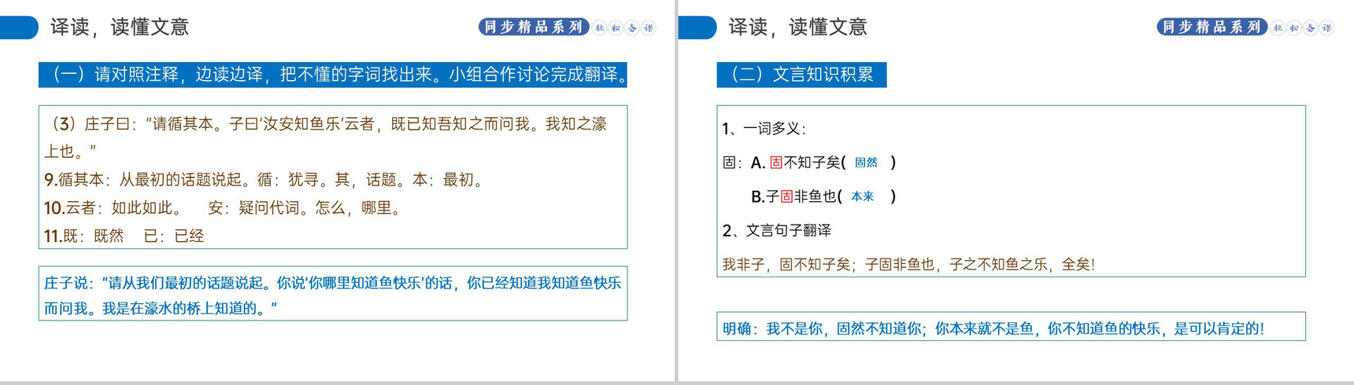Select note 11.既：既然
The width and height of the screenshot is (1354, 385).
84,236
